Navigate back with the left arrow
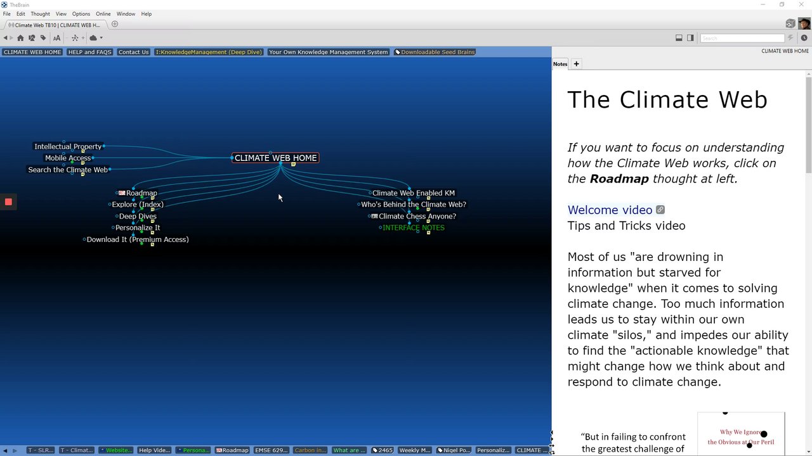Viewport: 812px width, 456px height. click(x=6, y=38)
